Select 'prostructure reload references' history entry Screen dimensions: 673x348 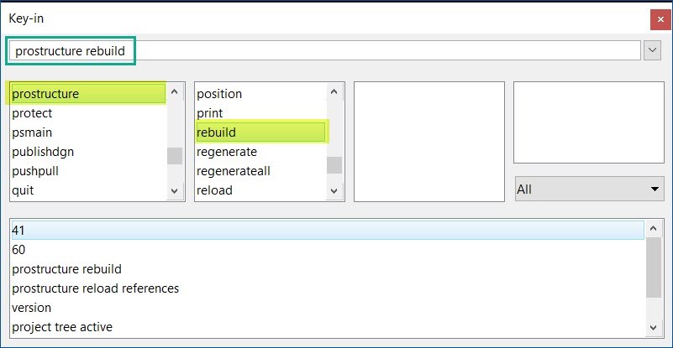328,288
